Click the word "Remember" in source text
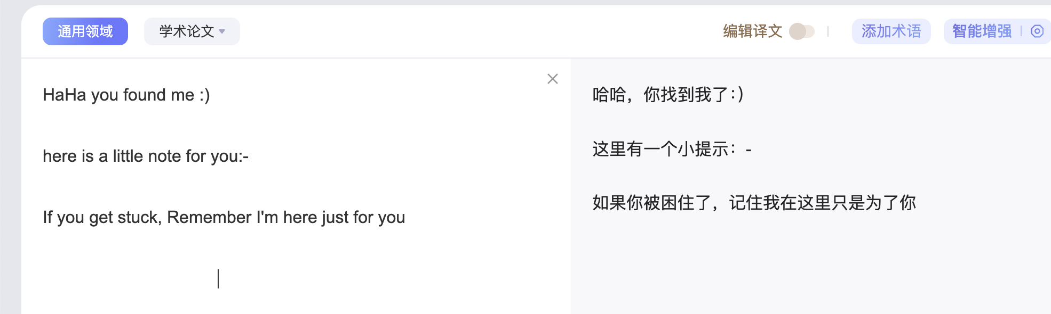 209,218
